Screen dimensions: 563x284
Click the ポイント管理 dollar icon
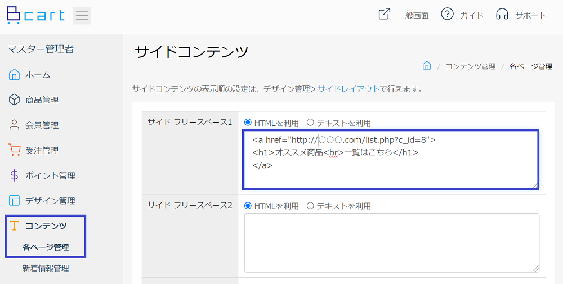(x=14, y=175)
